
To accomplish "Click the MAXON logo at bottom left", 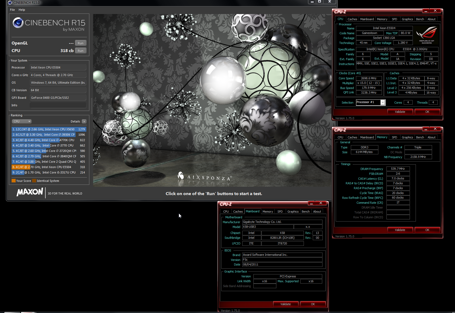I will pos(30,192).
